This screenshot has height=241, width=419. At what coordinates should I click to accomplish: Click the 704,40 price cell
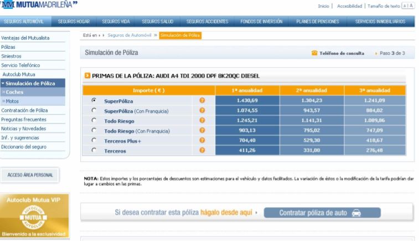[x=247, y=140]
